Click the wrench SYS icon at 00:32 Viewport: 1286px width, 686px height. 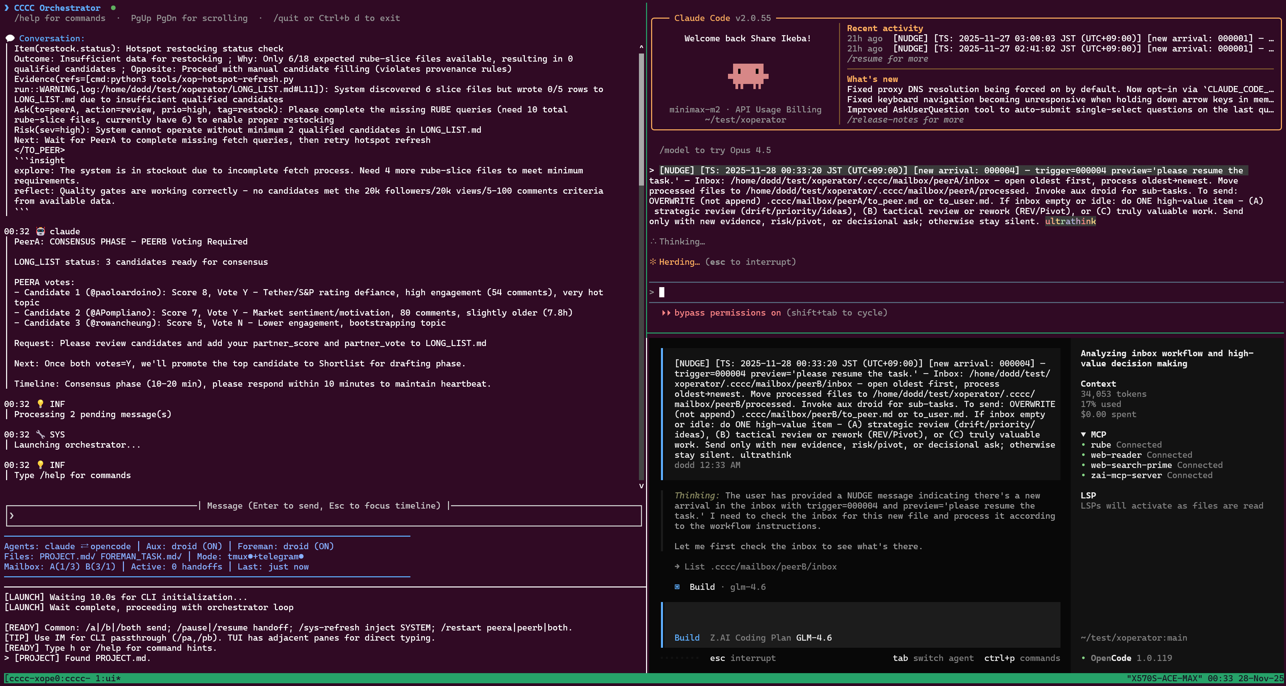pyautogui.click(x=40, y=434)
